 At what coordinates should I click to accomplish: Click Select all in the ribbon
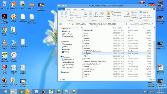tap(144, 12)
